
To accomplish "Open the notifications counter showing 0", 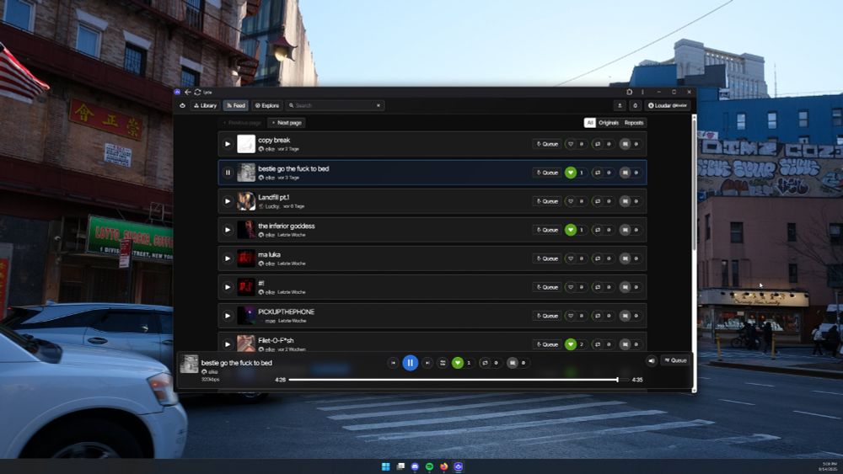I will (x=635, y=106).
